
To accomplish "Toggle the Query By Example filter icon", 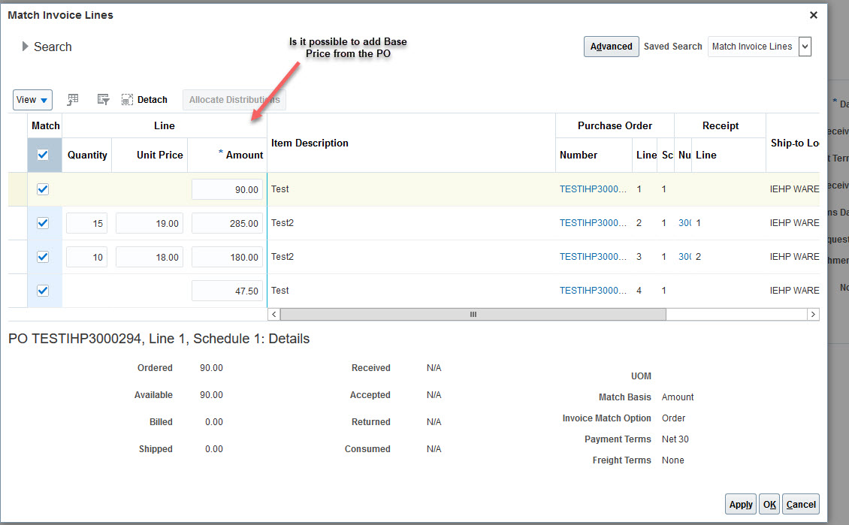I will click(103, 99).
